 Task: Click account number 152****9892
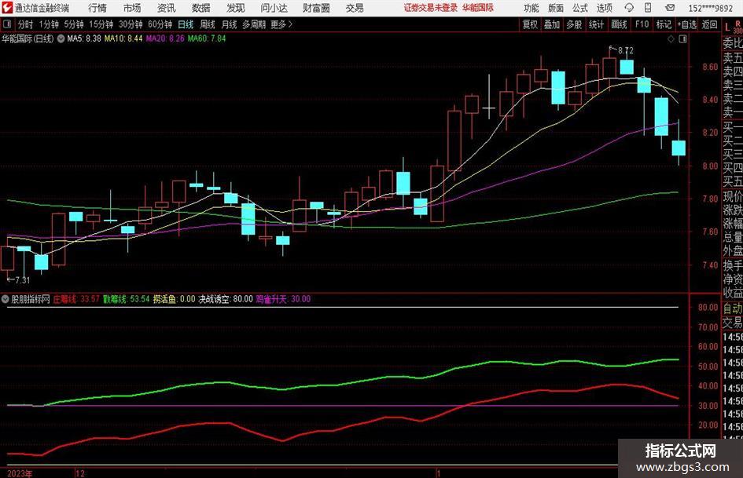click(710, 8)
